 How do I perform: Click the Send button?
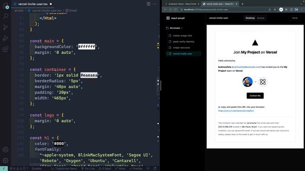click(295, 18)
